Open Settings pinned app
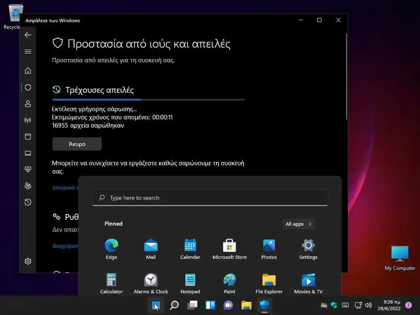 [308, 249]
